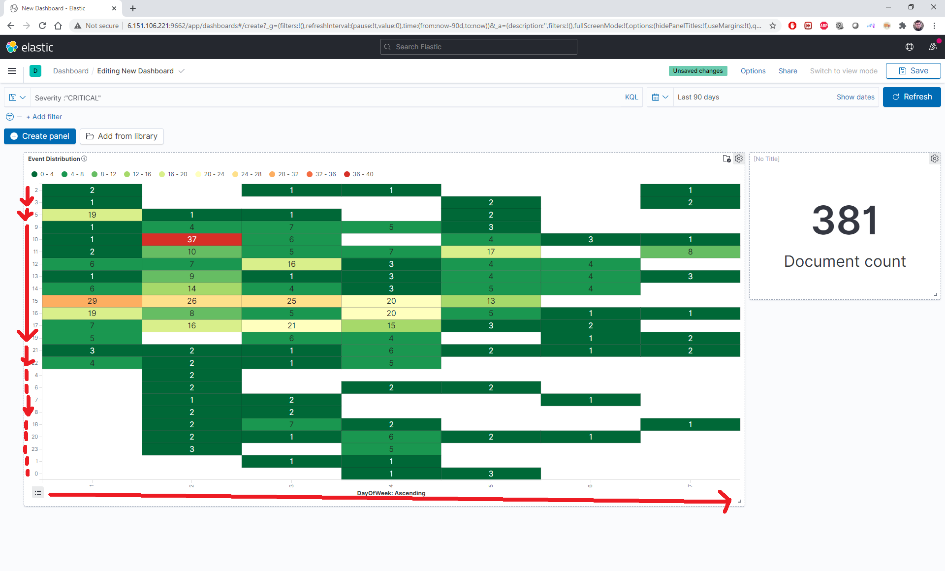
Task: Open the help menu lifebuoy icon
Action: (x=910, y=47)
